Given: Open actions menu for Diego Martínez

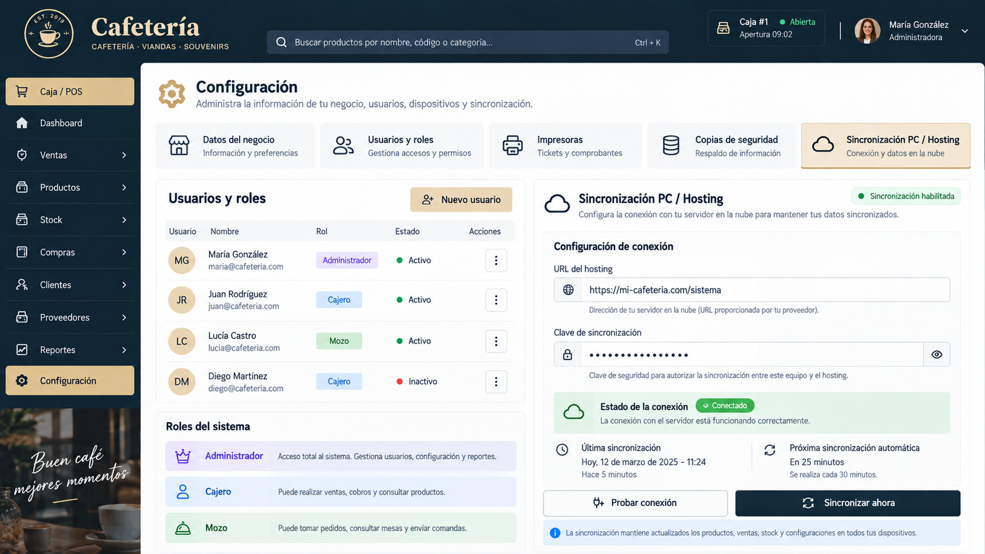Looking at the screenshot, I should point(496,382).
